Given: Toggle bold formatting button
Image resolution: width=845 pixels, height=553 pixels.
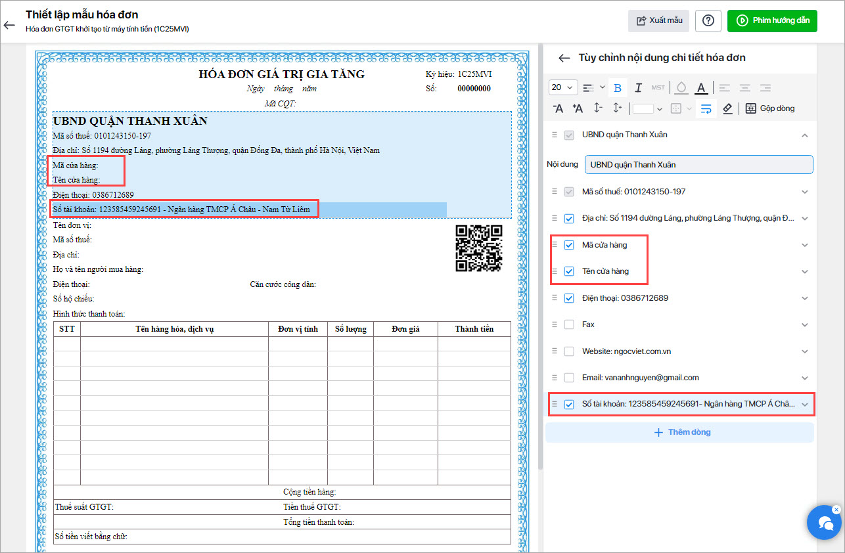Looking at the screenshot, I should 617,87.
